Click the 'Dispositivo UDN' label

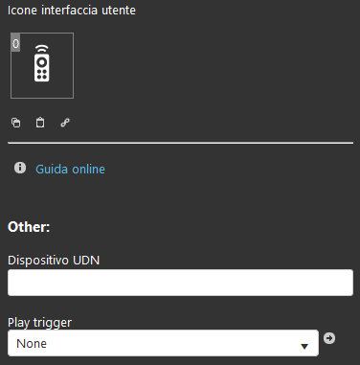[x=54, y=261]
